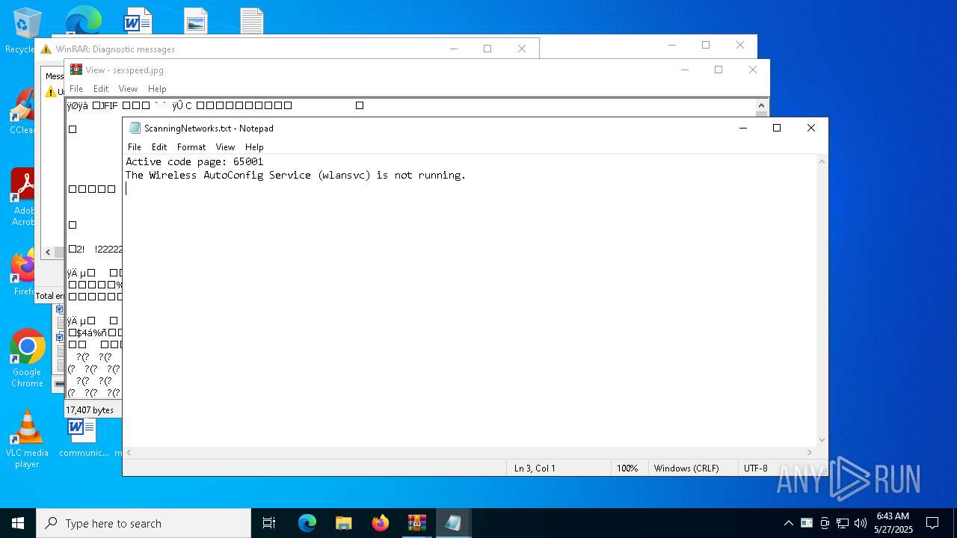The width and height of the screenshot is (957, 538).
Task: Click the network icon in system tray
Action: (x=843, y=523)
